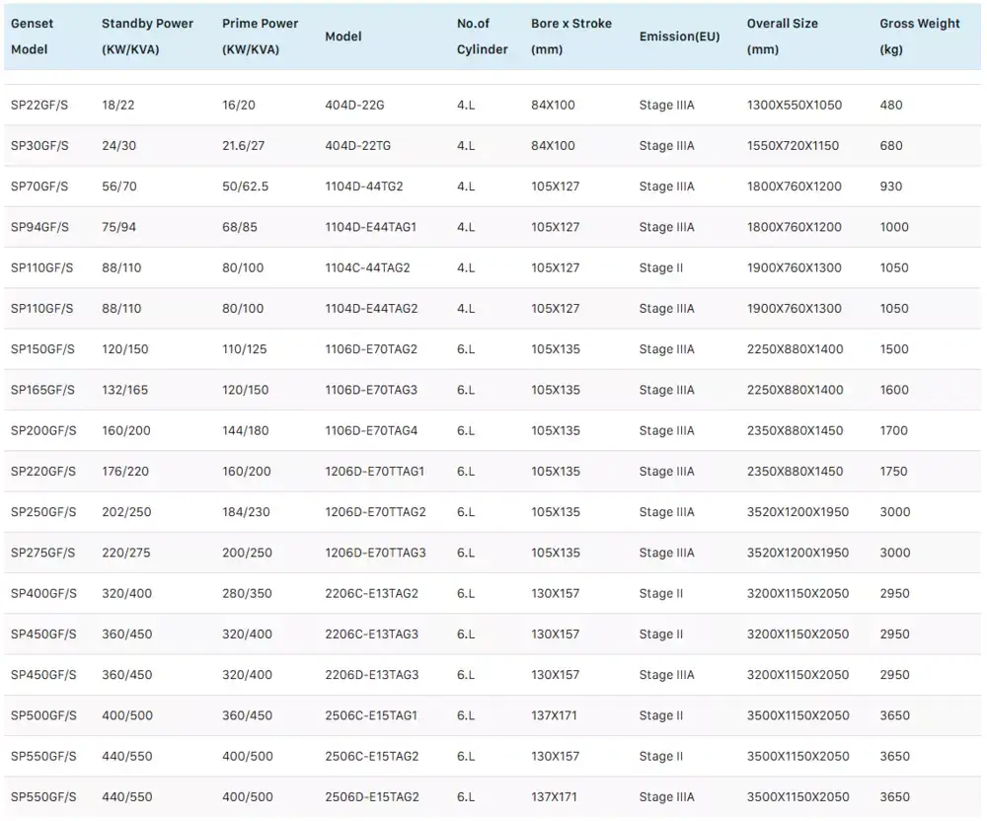Click standby power value 132/165
The height and width of the screenshot is (821, 987).
tap(124, 390)
